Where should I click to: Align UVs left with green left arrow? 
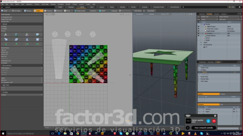coord(27,44)
